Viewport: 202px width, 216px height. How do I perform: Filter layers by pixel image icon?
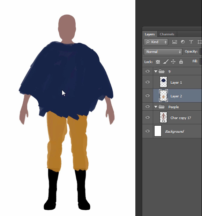pyautogui.click(x=174, y=42)
